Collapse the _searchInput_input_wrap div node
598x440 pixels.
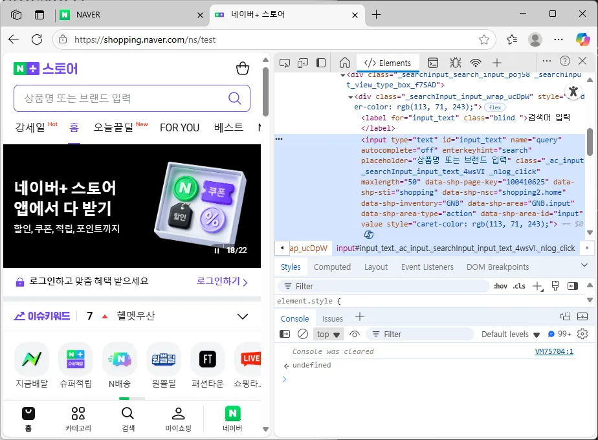(350, 97)
